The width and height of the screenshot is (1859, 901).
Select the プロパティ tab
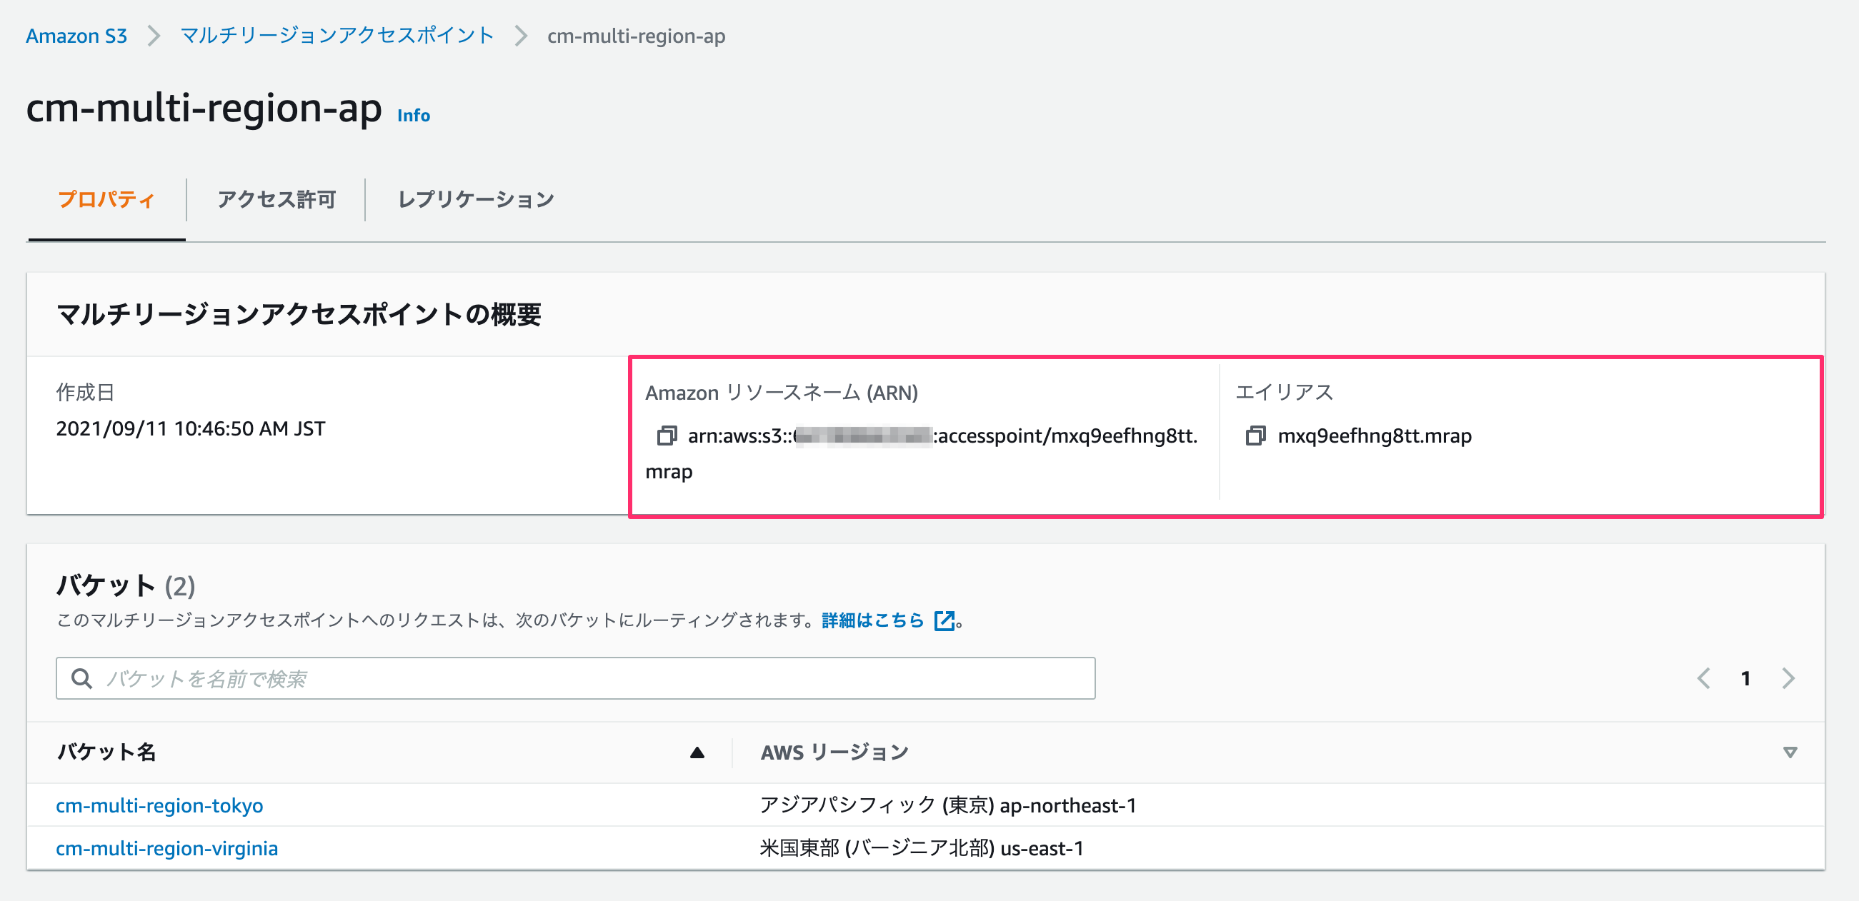coord(106,200)
